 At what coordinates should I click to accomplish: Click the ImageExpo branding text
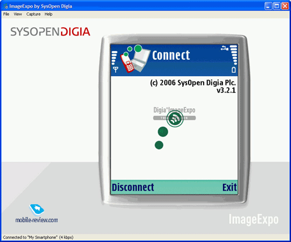(x=254, y=220)
